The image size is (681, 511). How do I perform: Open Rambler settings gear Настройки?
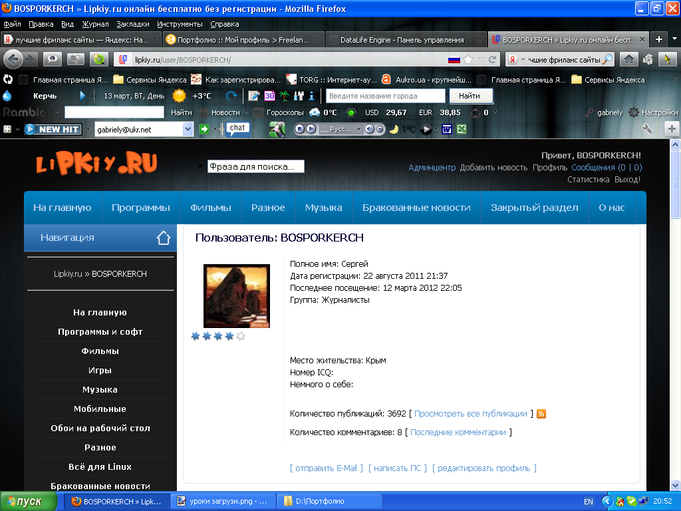[x=653, y=112]
